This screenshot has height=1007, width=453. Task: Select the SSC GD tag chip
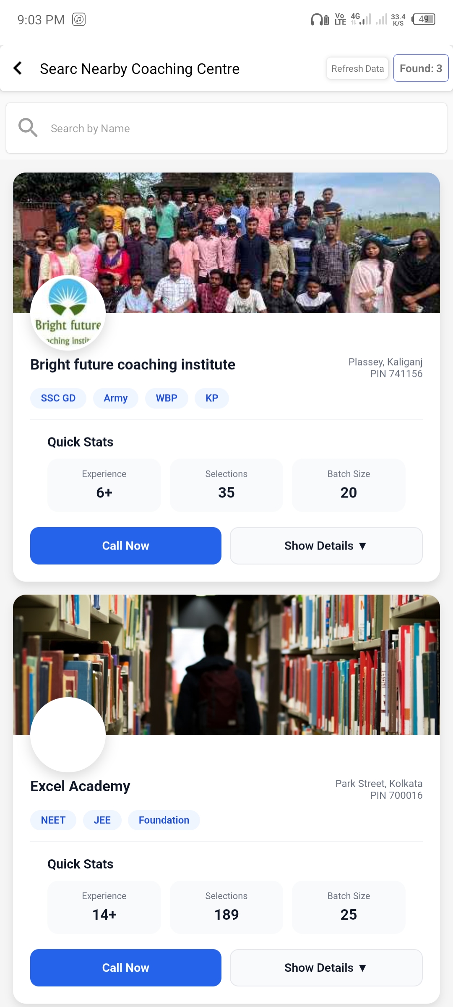pyautogui.click(x=58, y=398)
